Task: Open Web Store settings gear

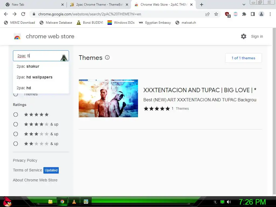Action: pos(244,36)
